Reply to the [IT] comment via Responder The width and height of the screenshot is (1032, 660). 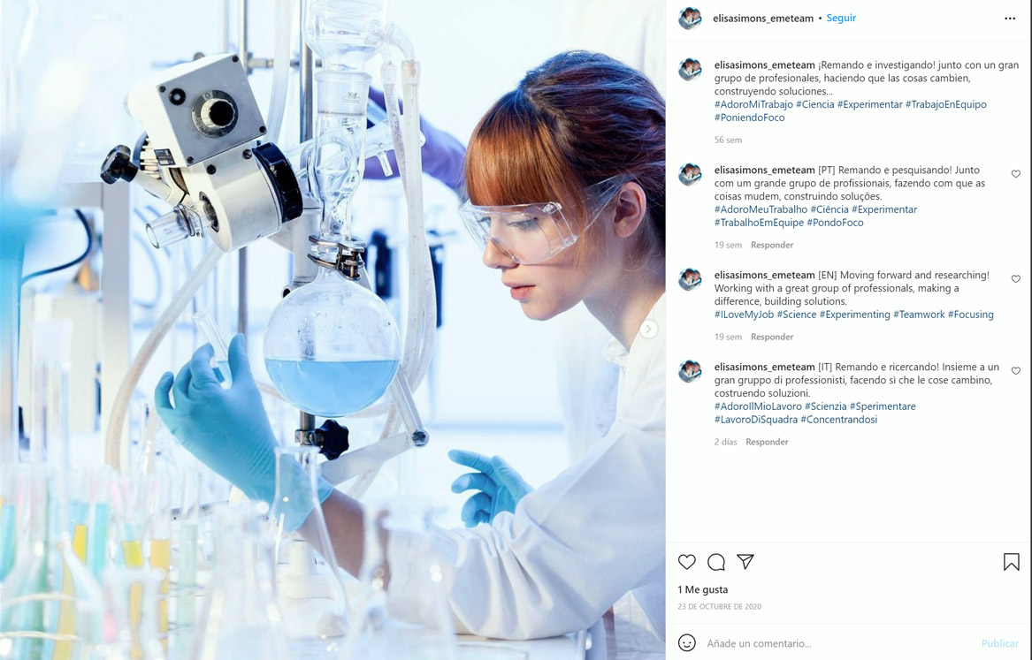[x=767, y=442]
